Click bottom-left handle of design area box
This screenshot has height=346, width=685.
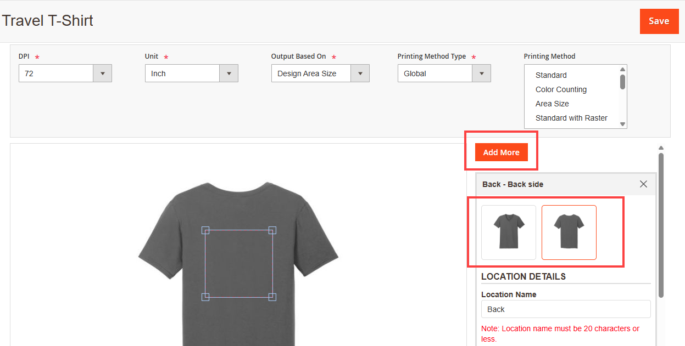(205, 297)
